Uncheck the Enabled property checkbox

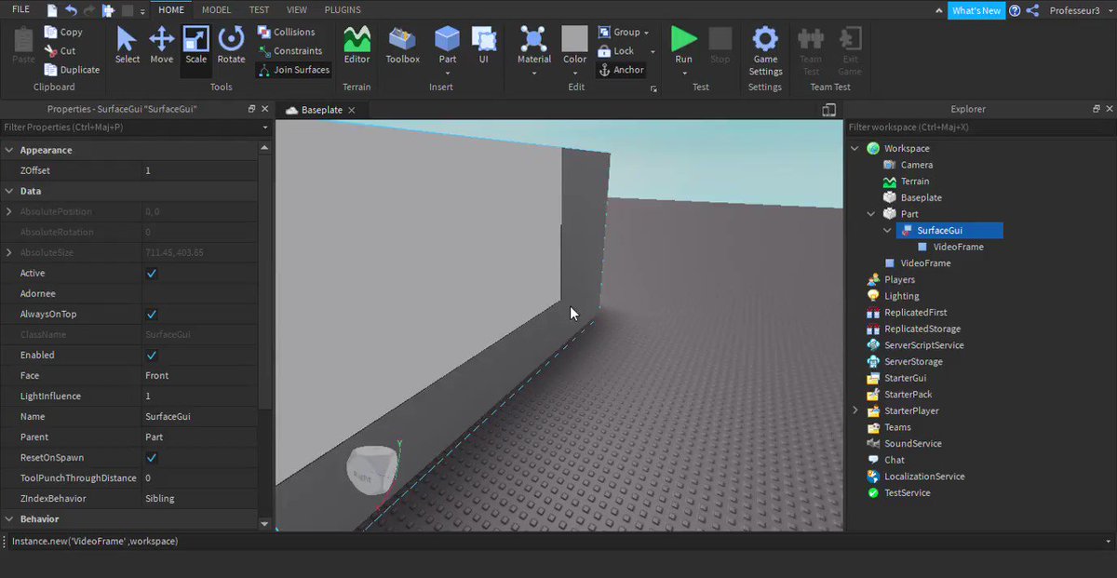[x=152, y=356]
